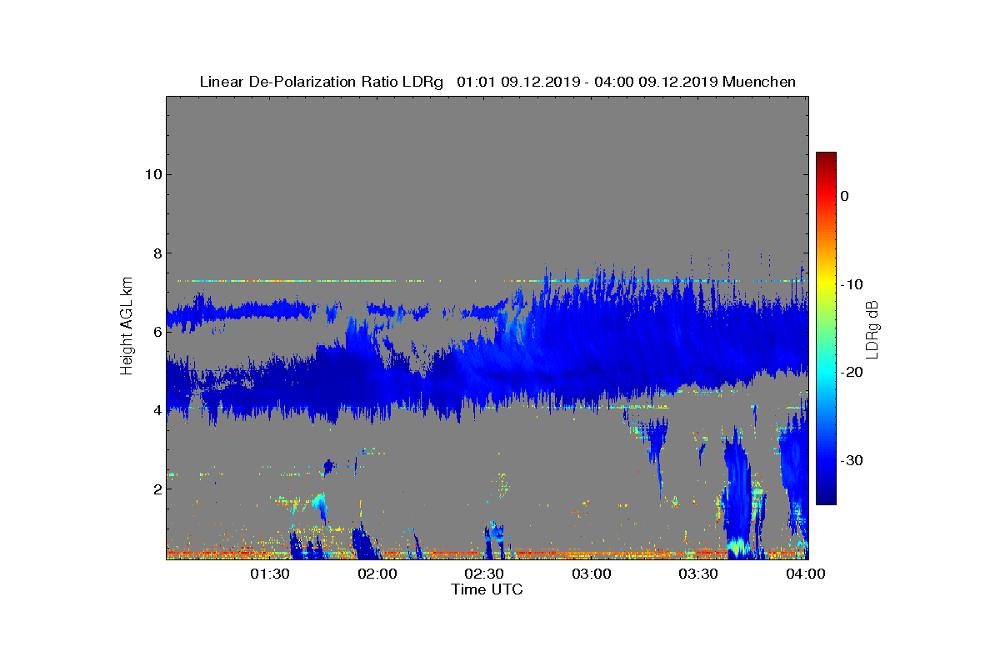This screenshot has width=1000, height=667.
Task: Click the 02:00 time tick label
Action: pos(377,574)
